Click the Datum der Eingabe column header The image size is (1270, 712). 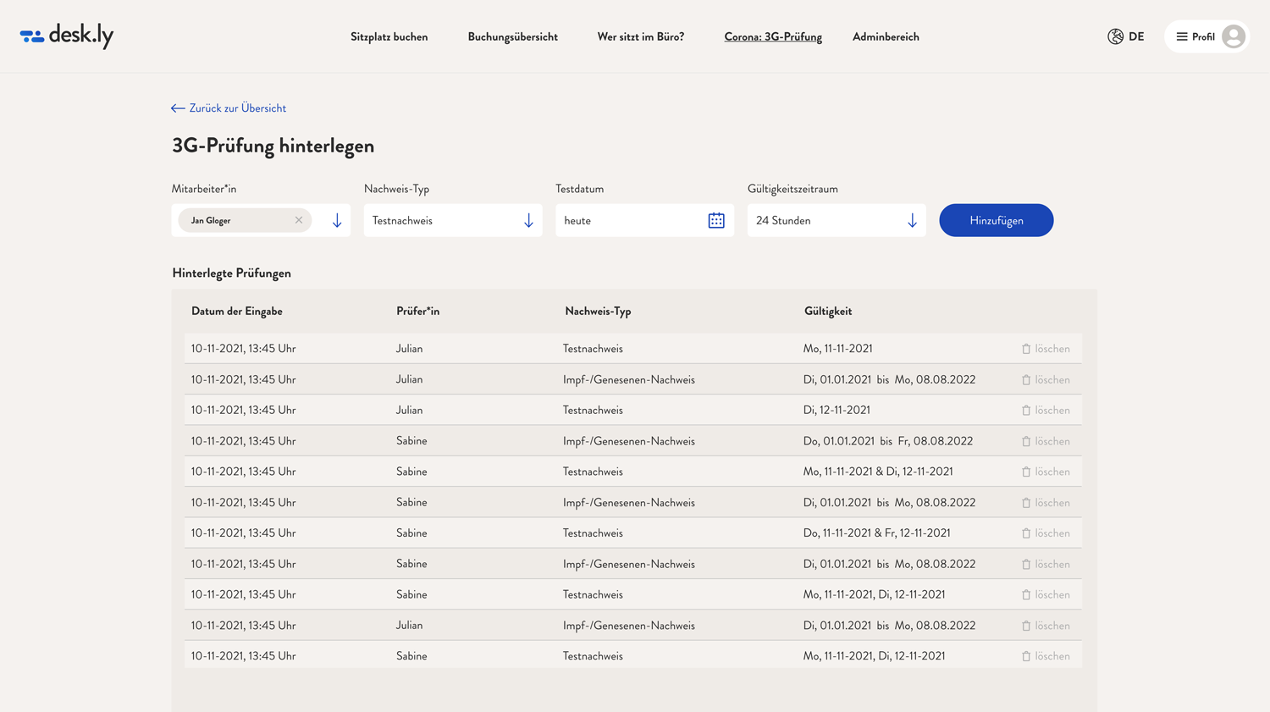click(237, 311)
